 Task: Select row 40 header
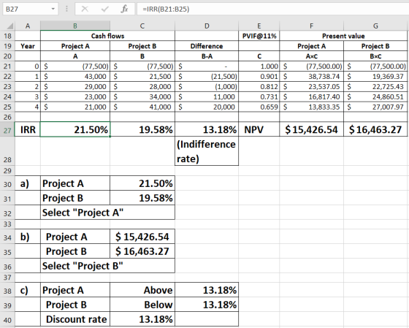pyautogui.click(x=7, y=319)
